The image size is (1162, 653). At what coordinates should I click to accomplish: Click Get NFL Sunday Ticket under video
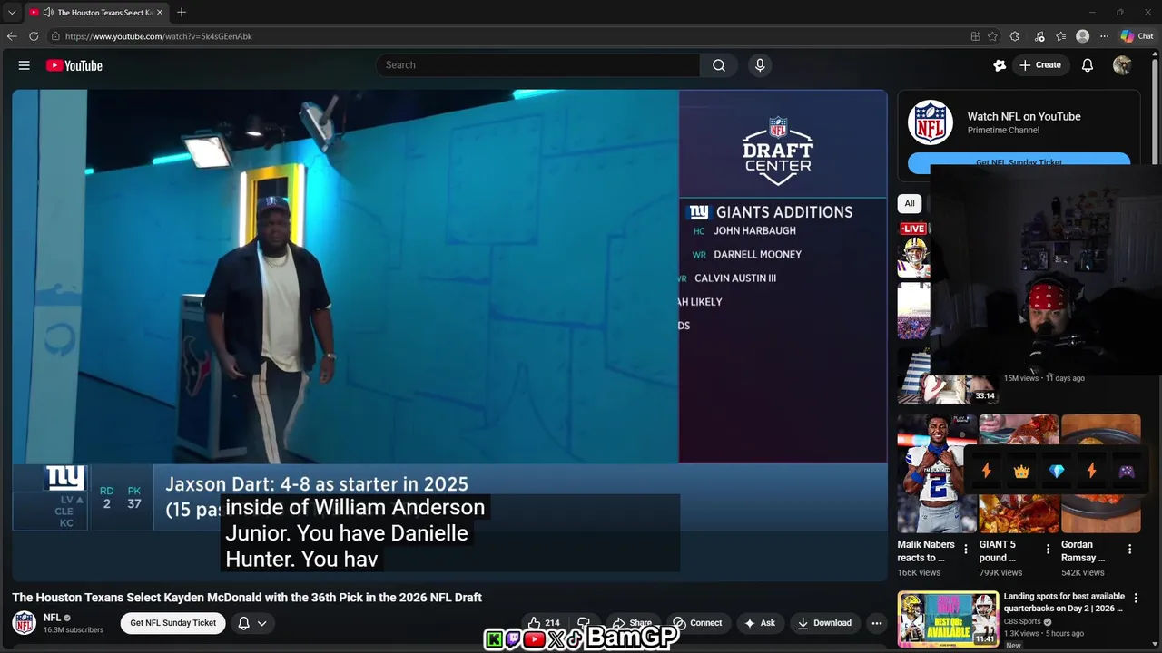coord(173,623)
